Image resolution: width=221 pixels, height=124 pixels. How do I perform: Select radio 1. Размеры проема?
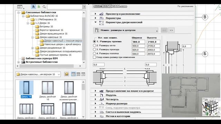click(94, 41)
